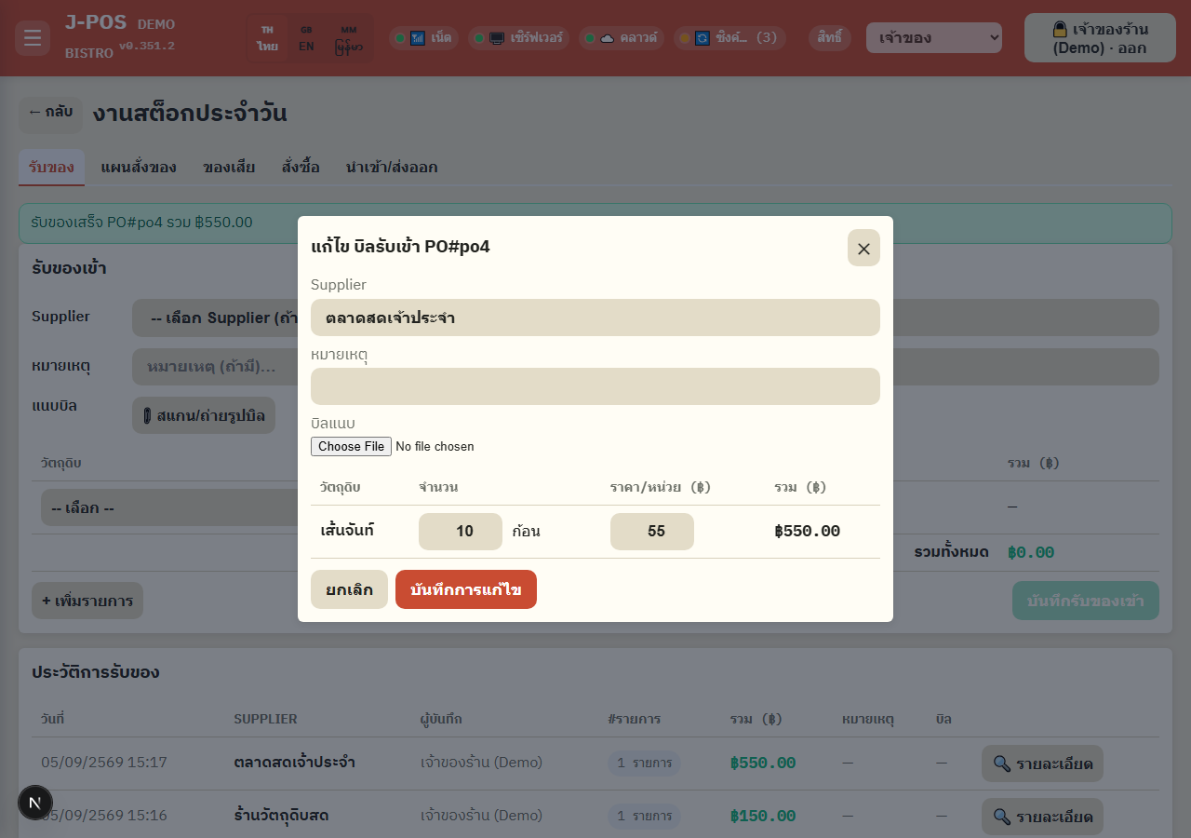Click the Supplier field in the dialog

(x=595, y=318)
